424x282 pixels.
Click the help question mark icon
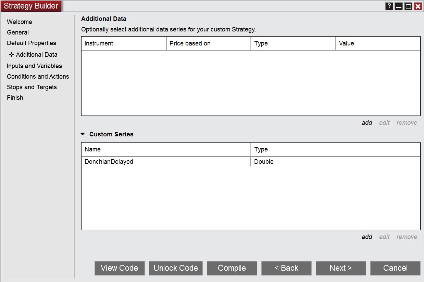389,6
